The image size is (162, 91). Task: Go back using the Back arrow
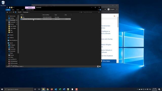click(x=7, y=12)
